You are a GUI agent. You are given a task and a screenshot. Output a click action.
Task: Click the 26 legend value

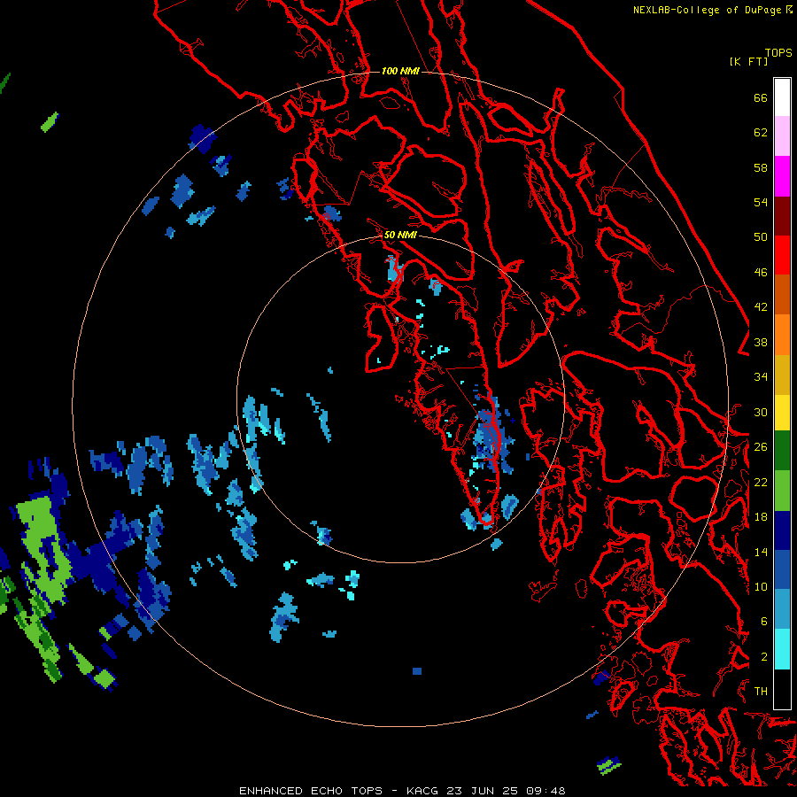click(761, 447)
